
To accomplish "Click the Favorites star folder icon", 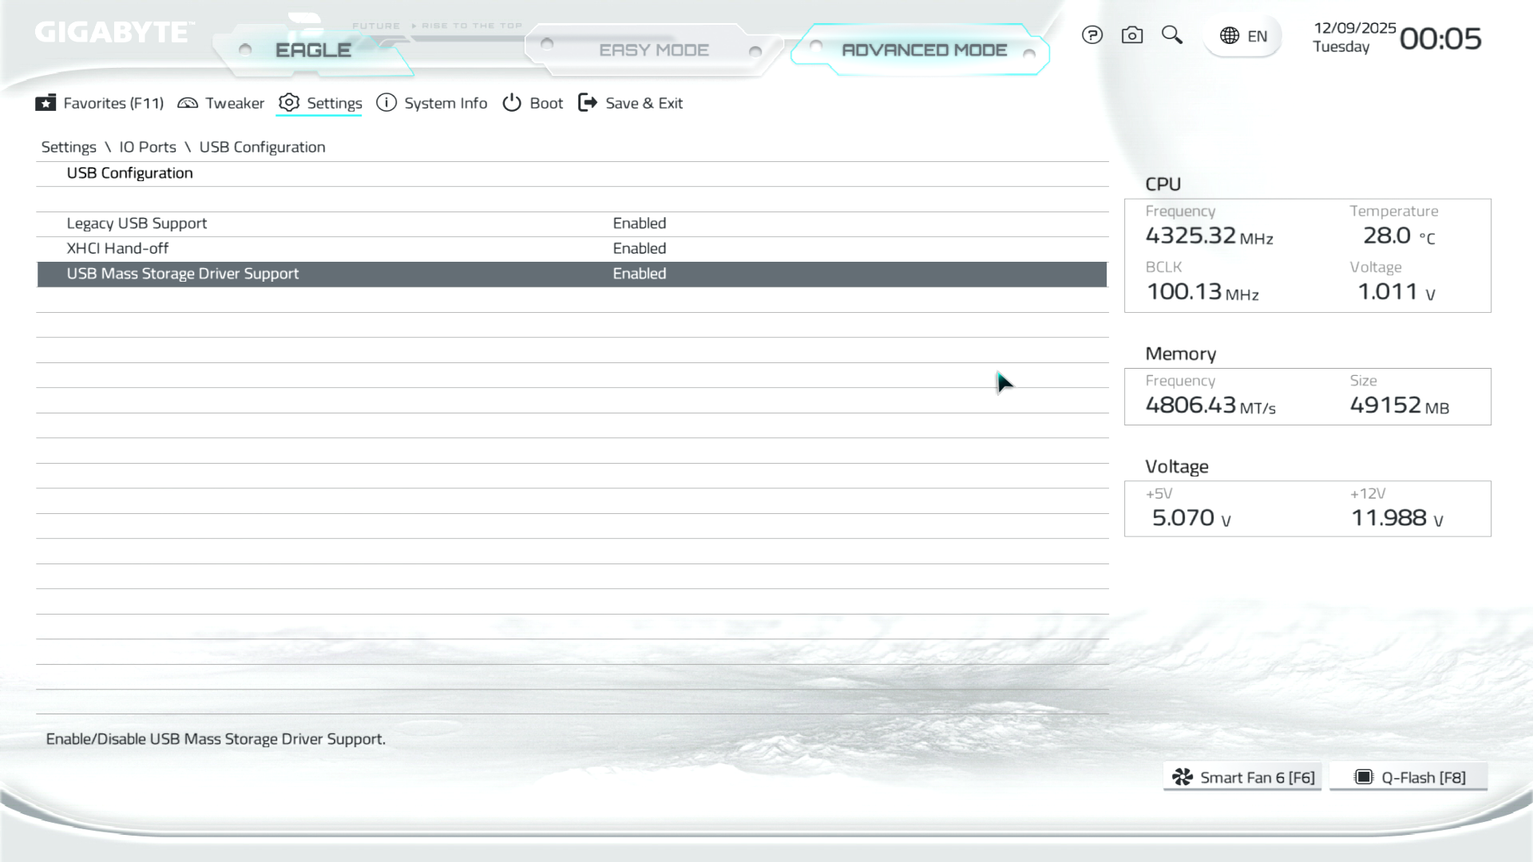I will 46,103.
